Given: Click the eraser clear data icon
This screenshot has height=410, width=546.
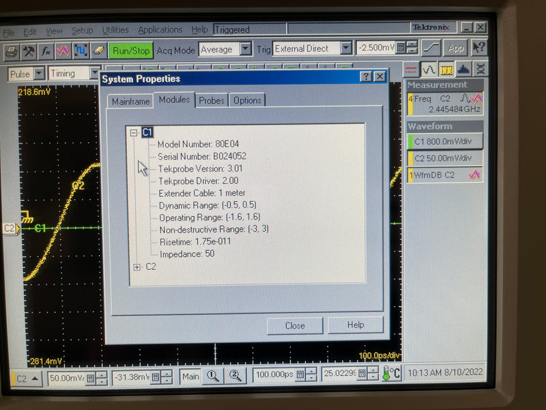Looking at the screenshot, I should click(x=98, y=51).
